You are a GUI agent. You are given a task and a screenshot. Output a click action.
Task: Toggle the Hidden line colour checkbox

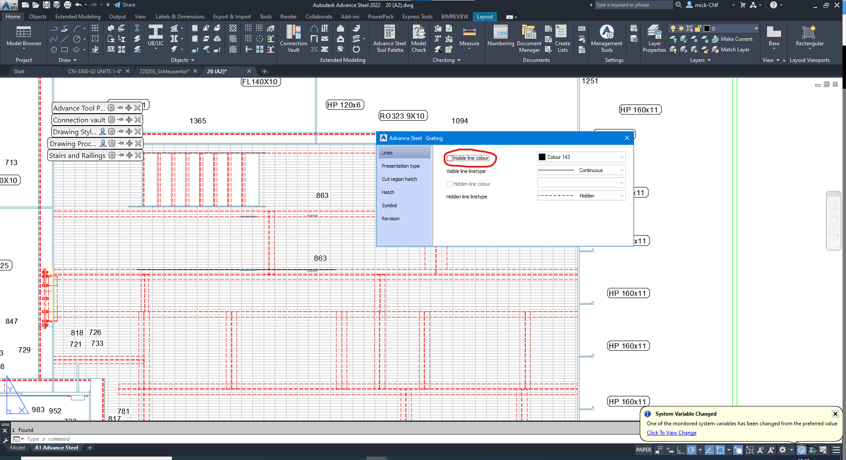(x=449, y=184)
